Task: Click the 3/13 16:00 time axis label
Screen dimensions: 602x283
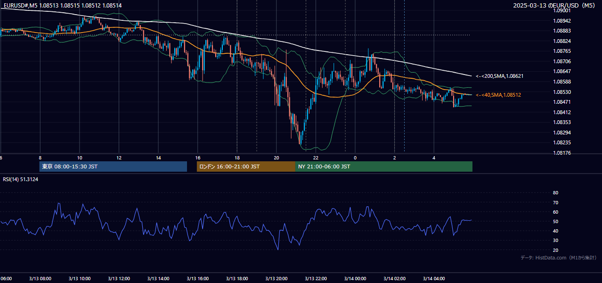Action: [x=198, y=278]
